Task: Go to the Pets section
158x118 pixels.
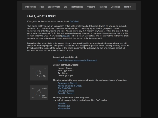Action: pos(42,7)
